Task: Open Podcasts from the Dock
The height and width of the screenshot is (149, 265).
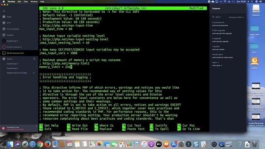Action: pos(151,144)
